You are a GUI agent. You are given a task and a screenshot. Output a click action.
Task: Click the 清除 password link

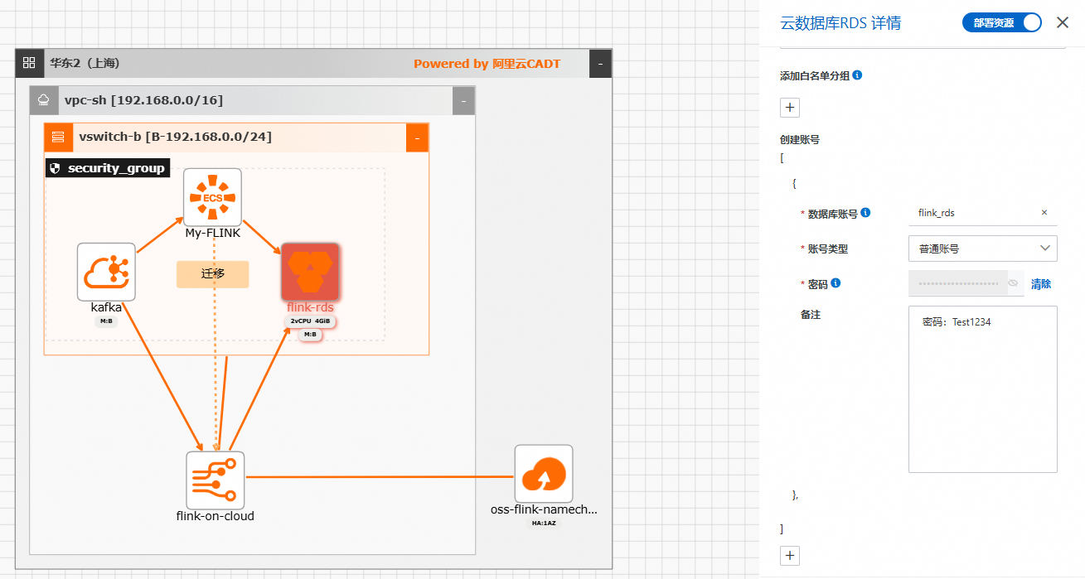[x=1041, y=284]
